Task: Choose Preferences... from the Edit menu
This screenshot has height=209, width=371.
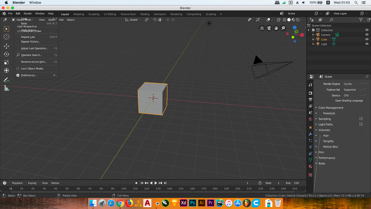Action: tap(36, 75)
